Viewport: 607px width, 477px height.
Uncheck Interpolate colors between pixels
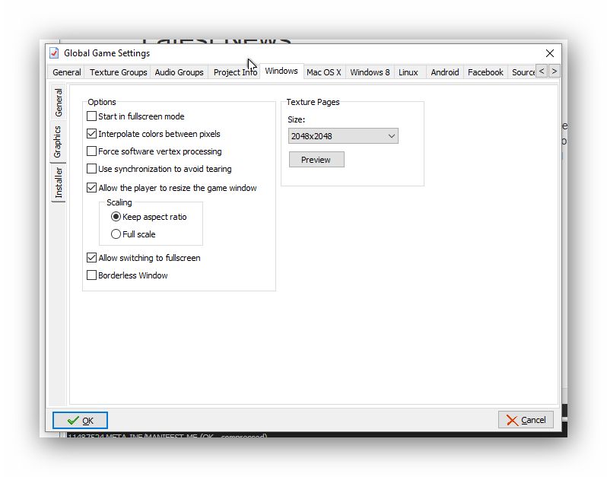[92, 134]
